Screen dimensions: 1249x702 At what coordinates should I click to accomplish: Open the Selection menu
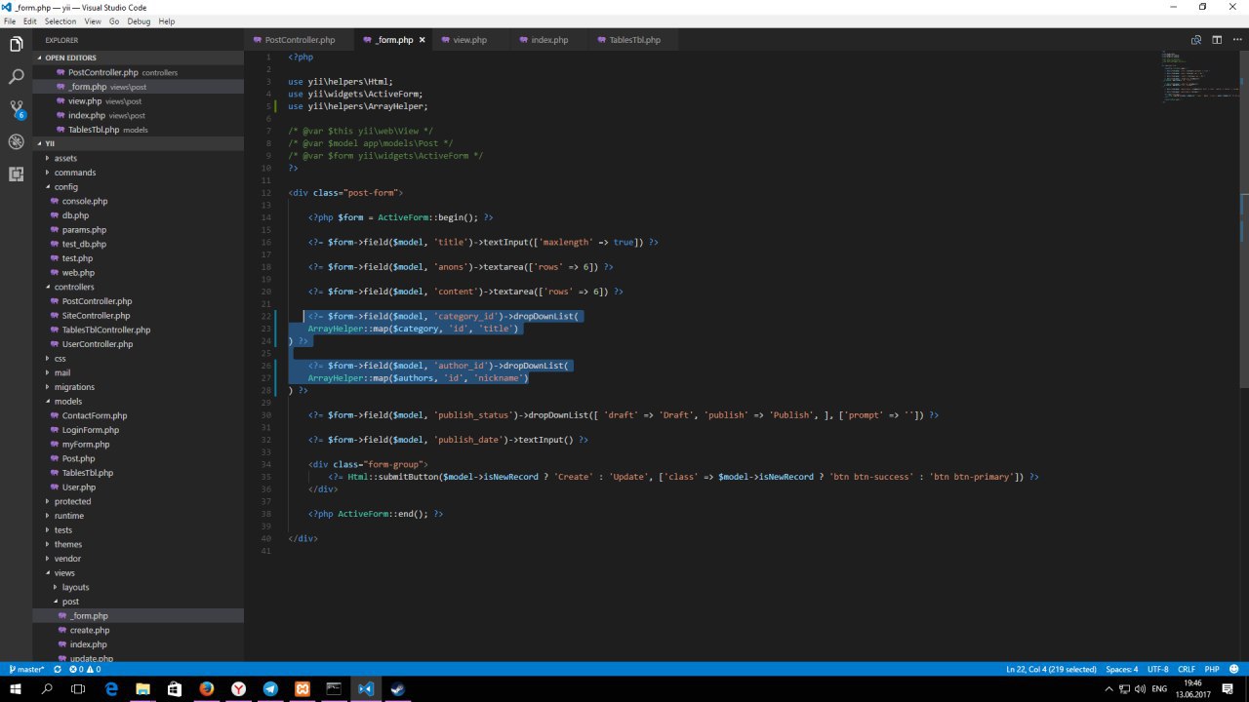[60, 21]
